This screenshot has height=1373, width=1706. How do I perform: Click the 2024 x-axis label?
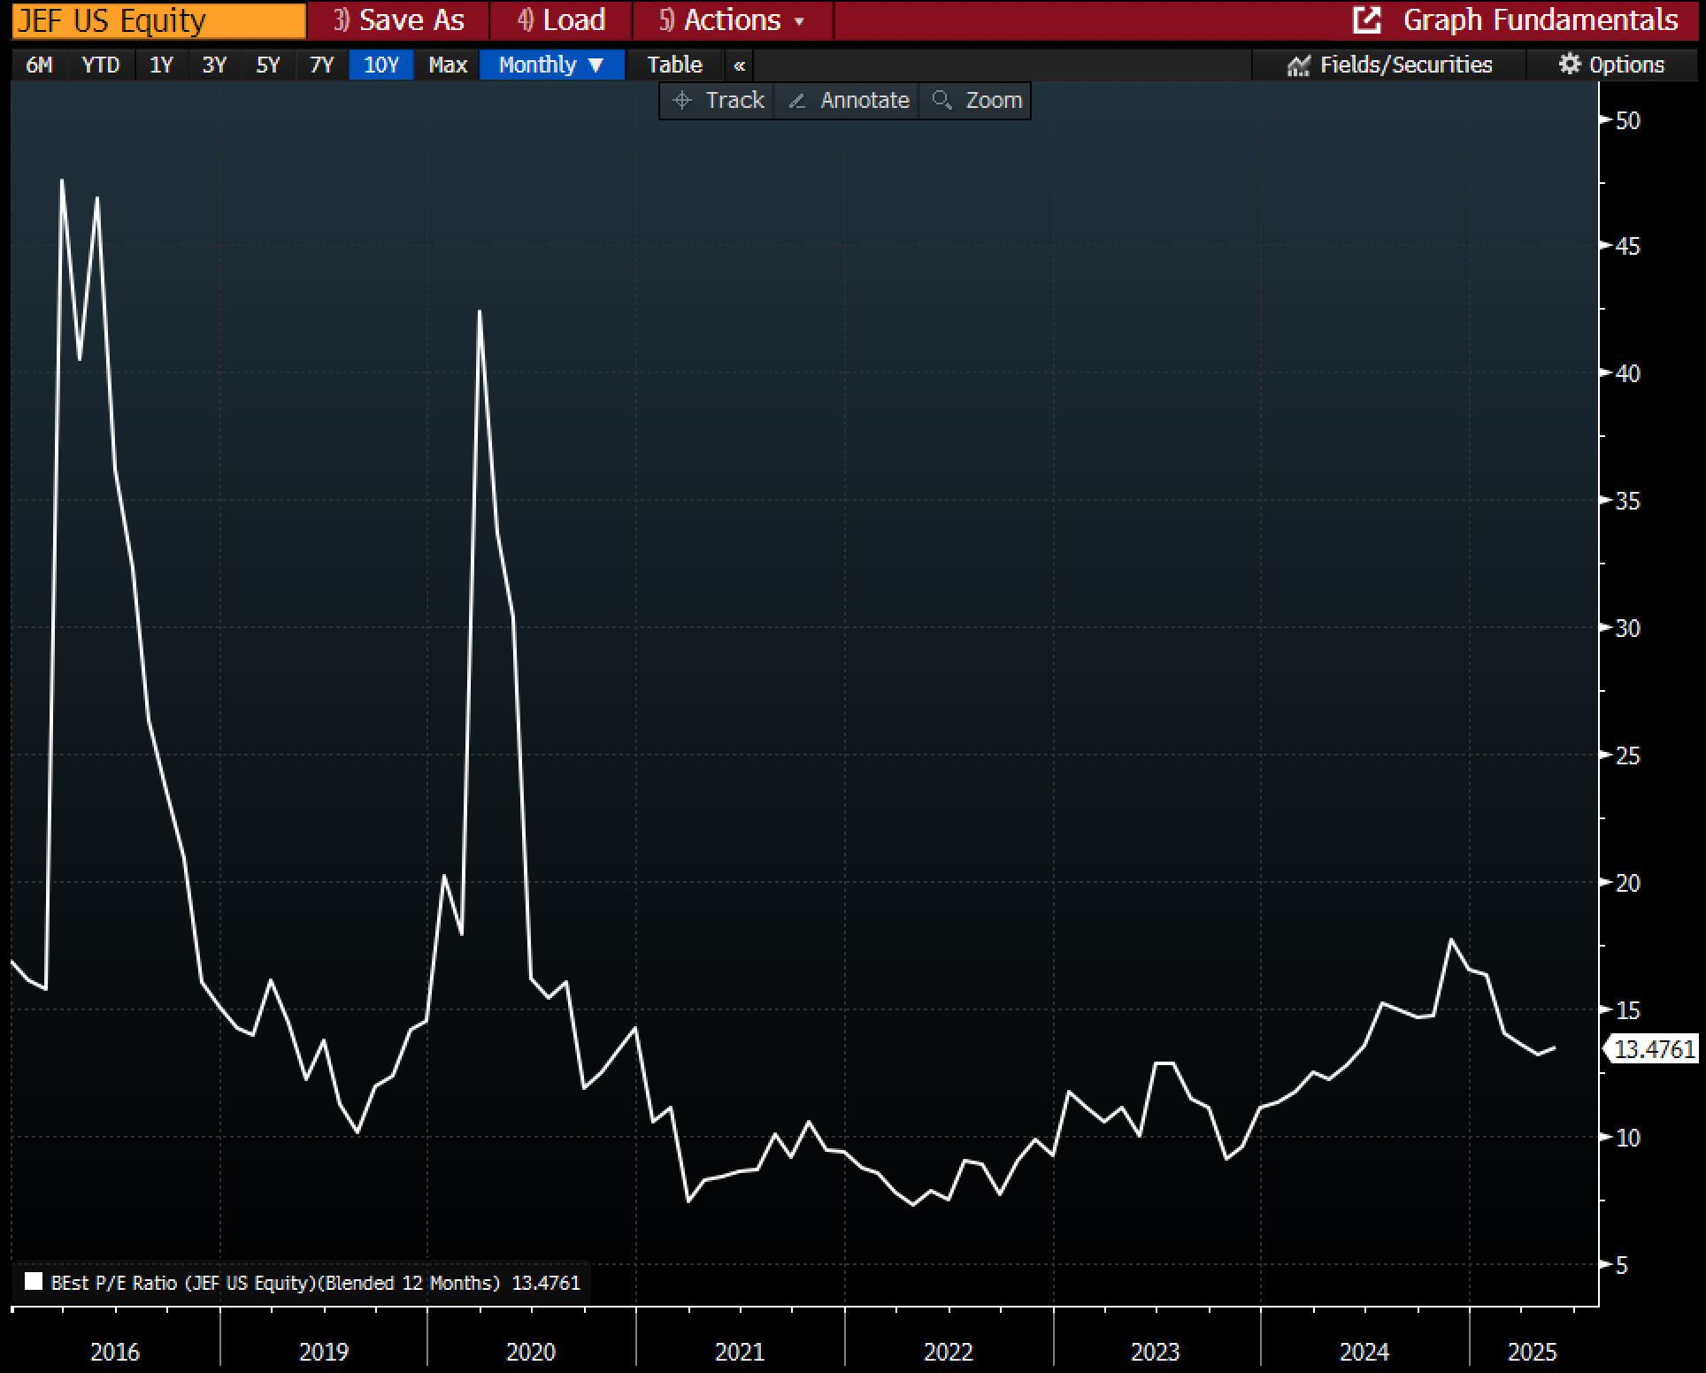(x=1364, y=1352)
